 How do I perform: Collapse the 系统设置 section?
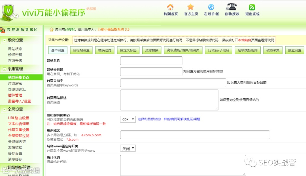tap(4, 41)
